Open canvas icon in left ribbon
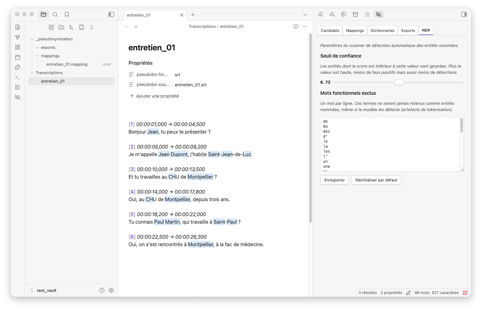This screenshot has width=482, height=310. [x=18, y=47]
